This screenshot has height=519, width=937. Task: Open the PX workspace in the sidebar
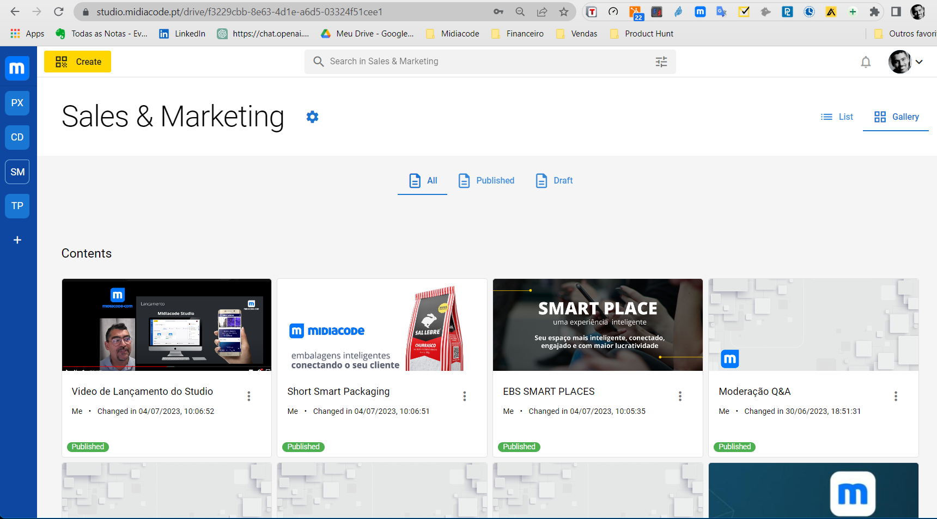click(17, 103)
